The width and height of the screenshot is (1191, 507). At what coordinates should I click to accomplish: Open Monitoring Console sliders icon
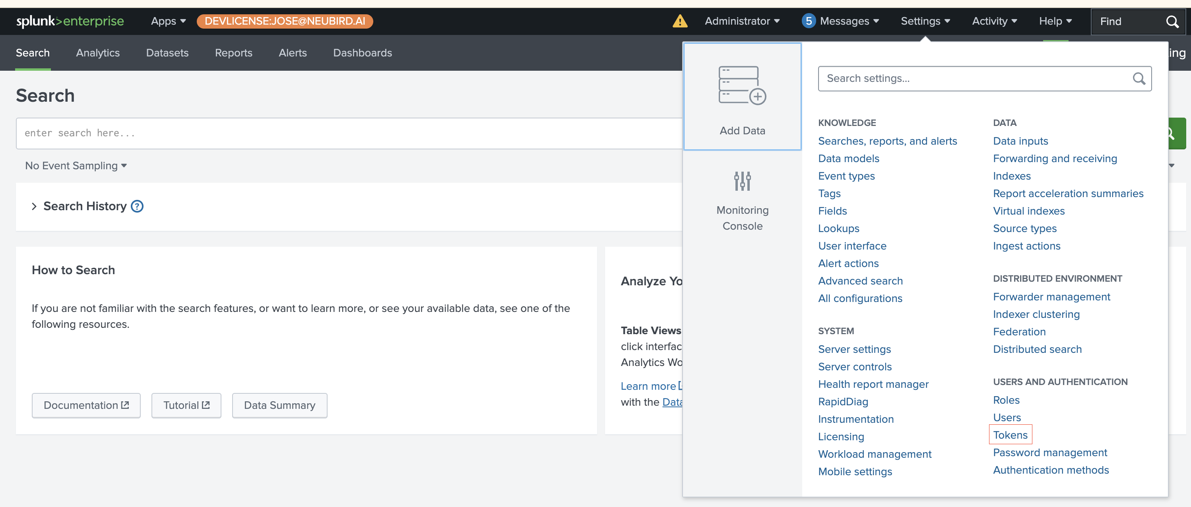[742, 181]
